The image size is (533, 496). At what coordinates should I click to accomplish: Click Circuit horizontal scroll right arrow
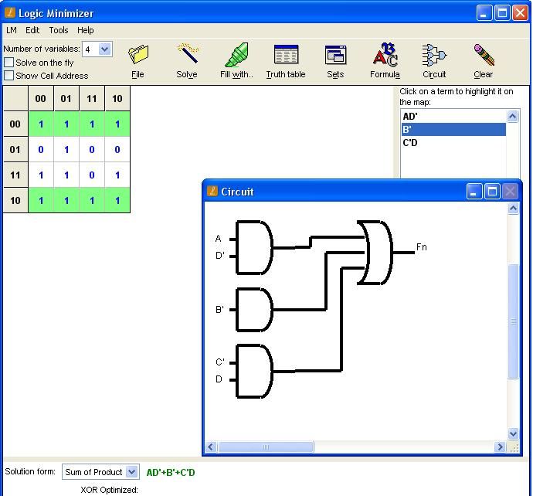[x=500, y=447]
